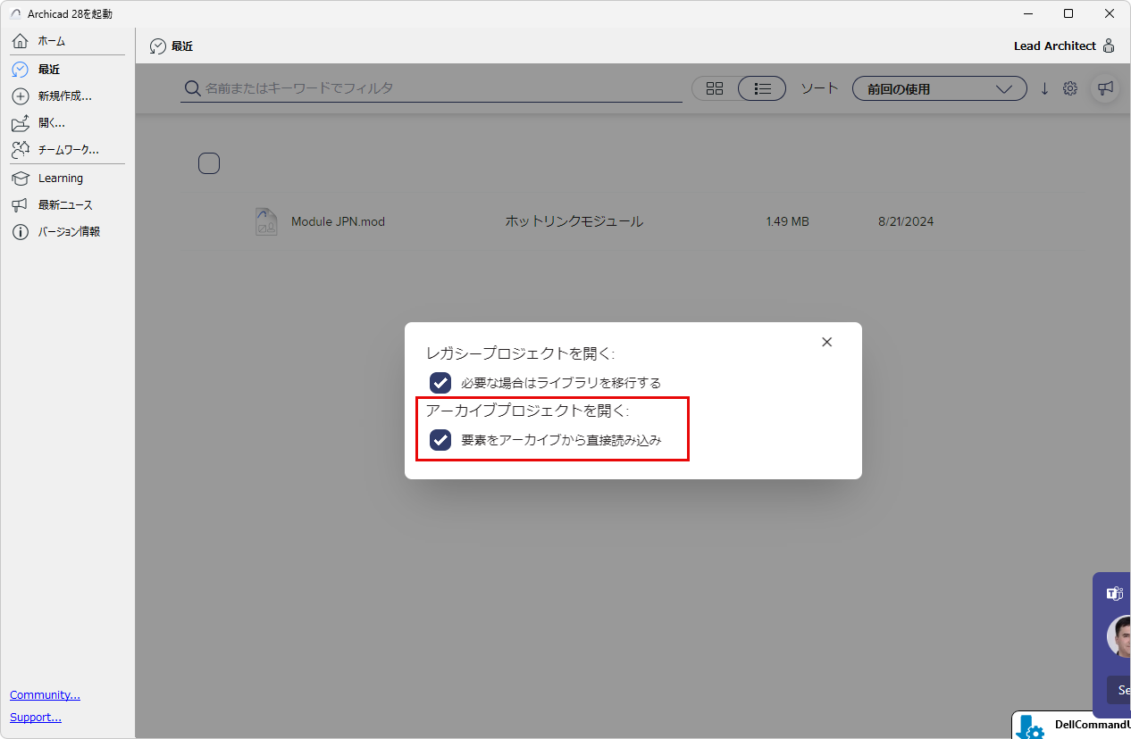Disable 要素をアーカイブから直接読み込み option
The width and height of the screenshot is (1131, 739).
pos(440,440)
